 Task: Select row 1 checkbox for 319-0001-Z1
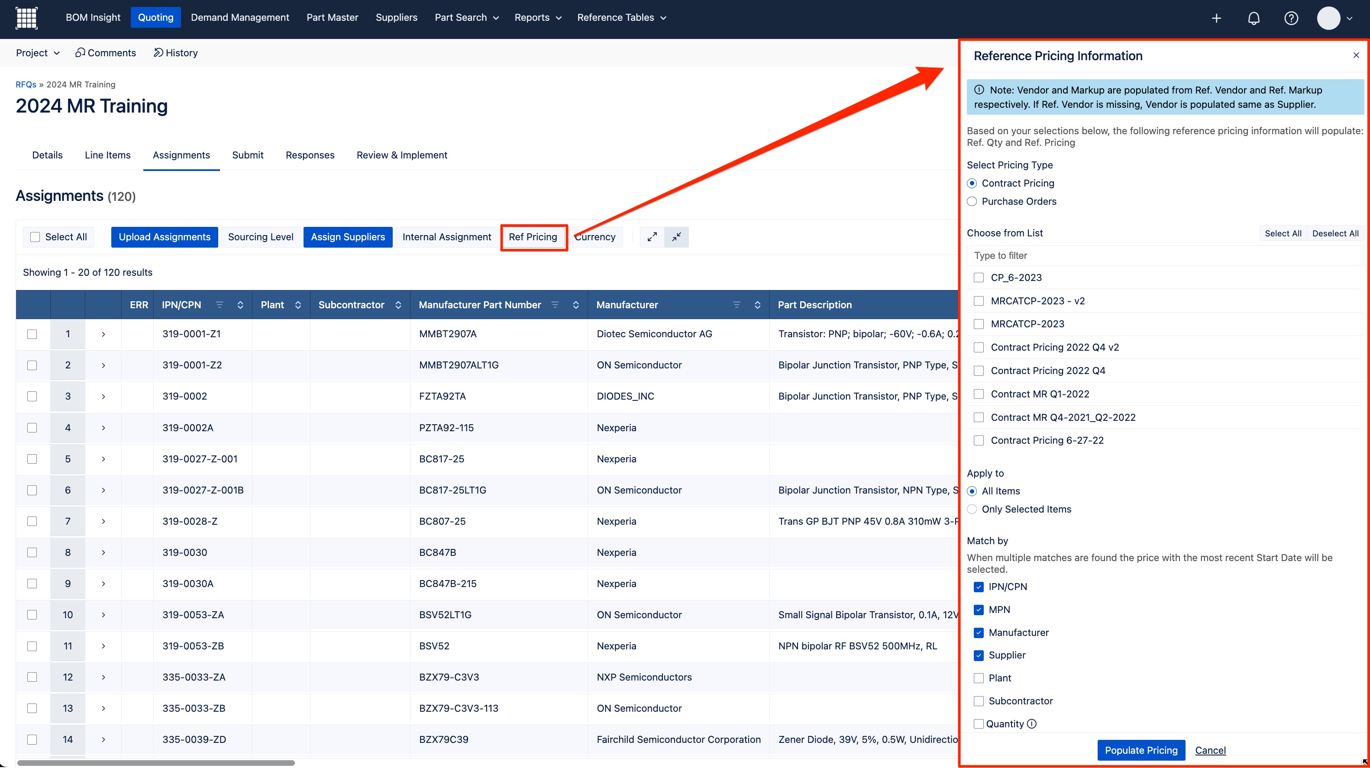pyautogui.click(x=32, y=334)
